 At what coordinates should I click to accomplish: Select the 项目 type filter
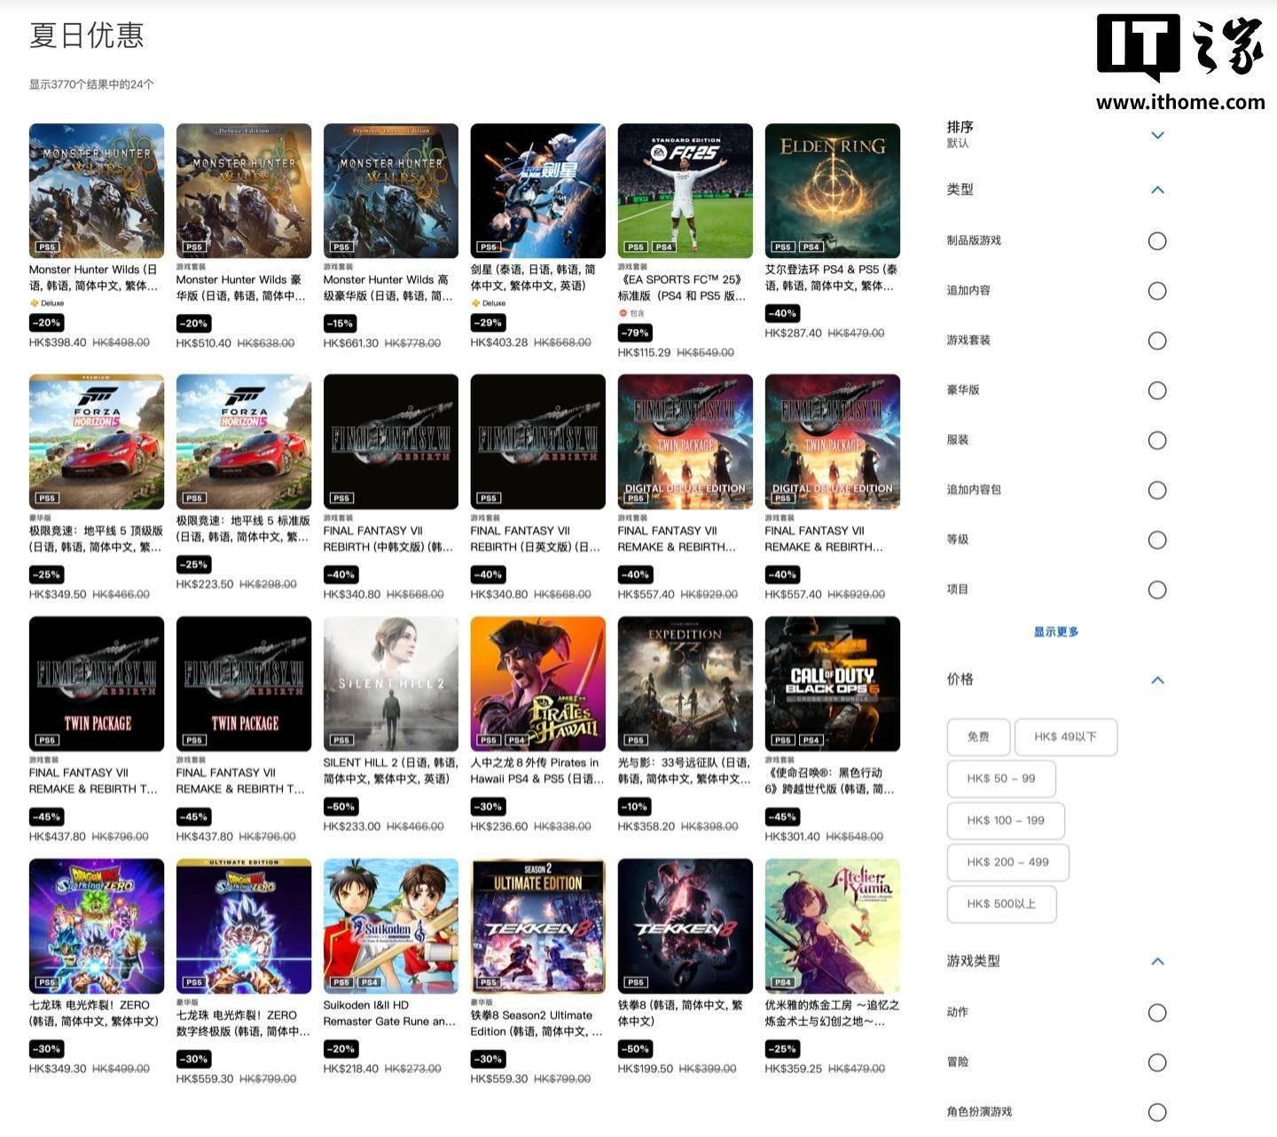click(x=1157, y=590)
